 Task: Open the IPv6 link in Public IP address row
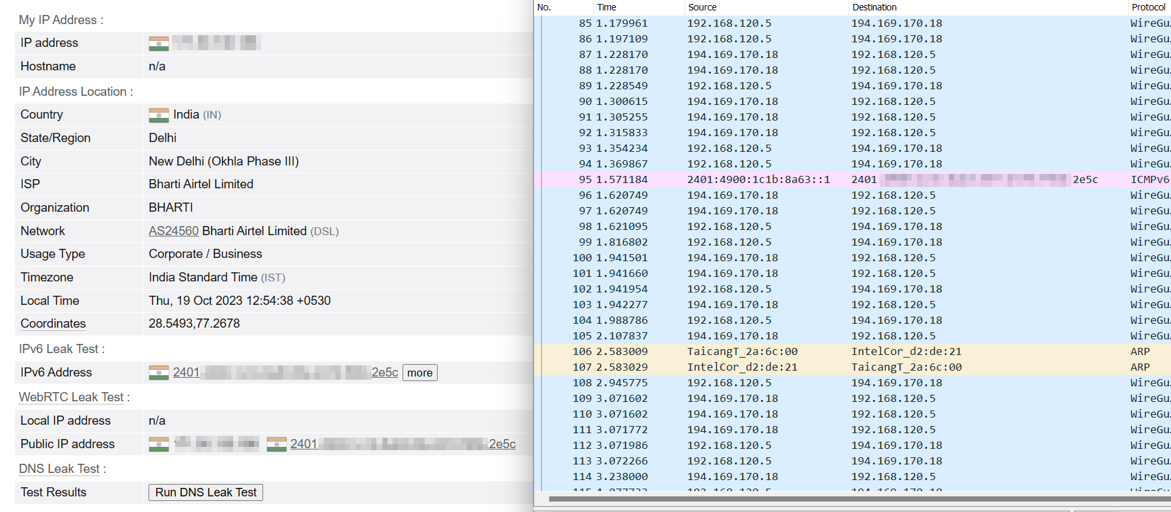[x=402, y=444]
